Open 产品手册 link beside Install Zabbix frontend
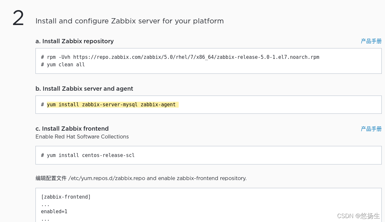Screen dimensions: 385x222 click(x=371, y=129)
